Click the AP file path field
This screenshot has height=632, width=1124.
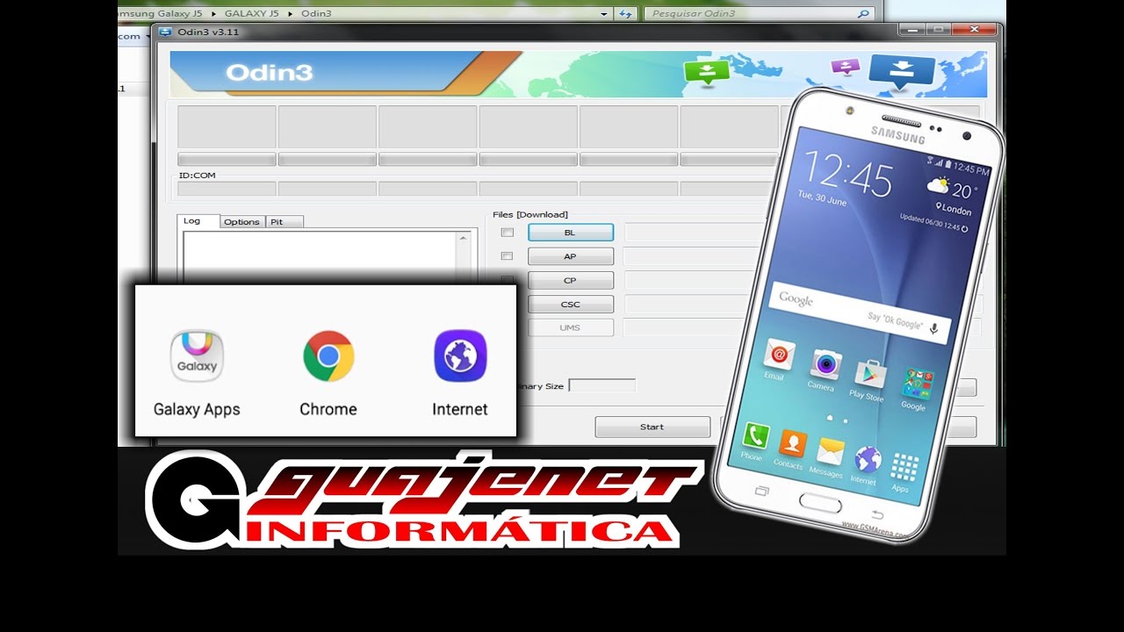pyautogui.click(x=694, y=256)
